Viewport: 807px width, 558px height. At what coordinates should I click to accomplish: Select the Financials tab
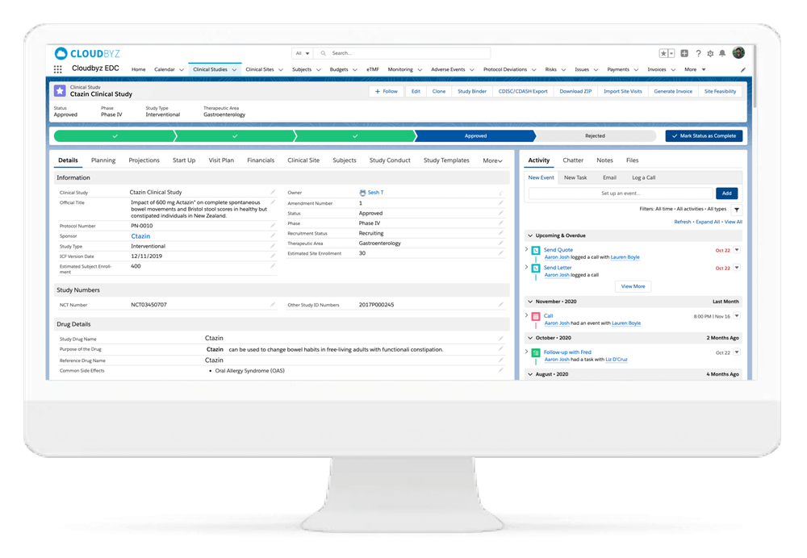(261, 160)
